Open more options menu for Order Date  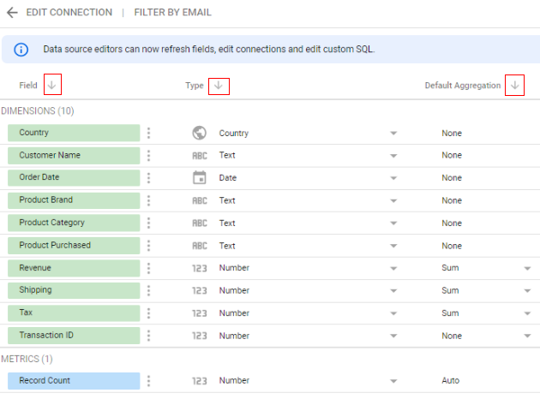(x=149, y=178)
